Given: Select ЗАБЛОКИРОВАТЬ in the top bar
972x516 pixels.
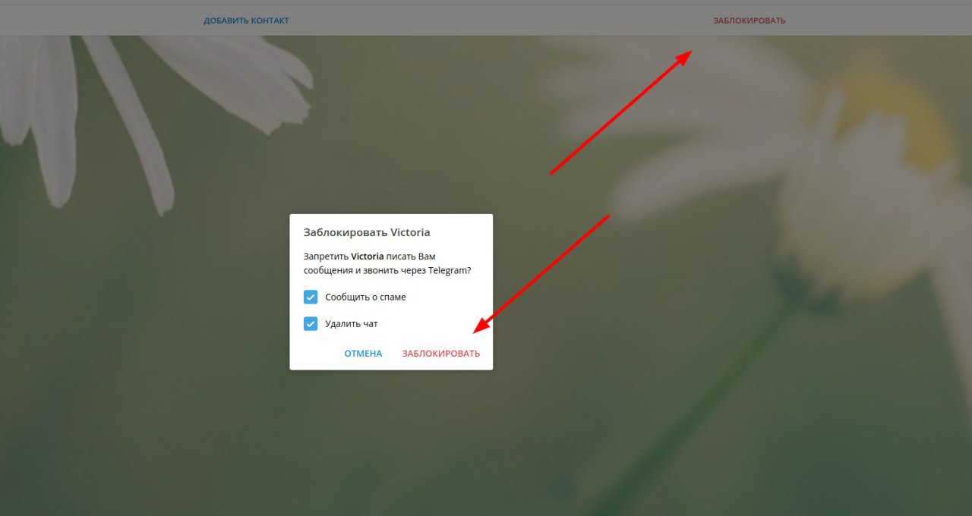Looking at the screenshot, I should coord(750,20).
